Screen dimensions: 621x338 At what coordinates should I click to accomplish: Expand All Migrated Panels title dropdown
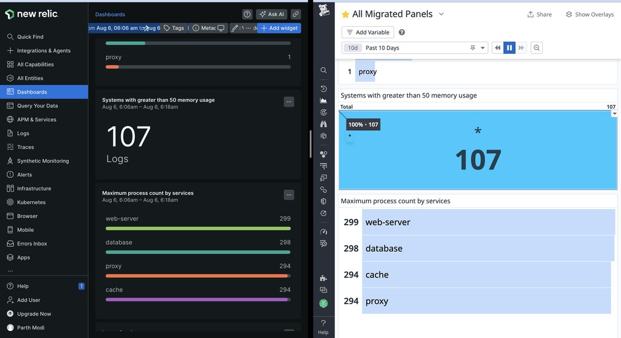(442, 14)
